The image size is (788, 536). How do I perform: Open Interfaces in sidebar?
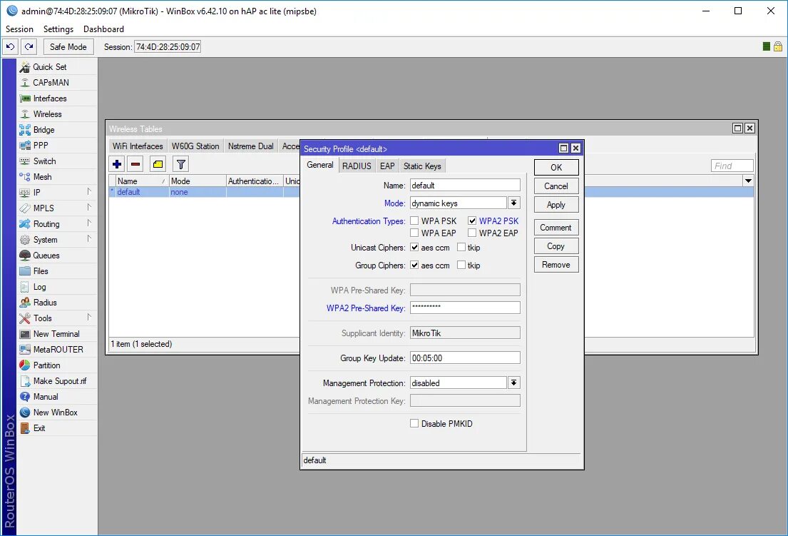click(x=50, y=98)
